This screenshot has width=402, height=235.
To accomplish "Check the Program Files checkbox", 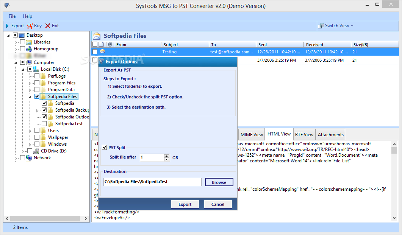I will click(x=37, y=82).
